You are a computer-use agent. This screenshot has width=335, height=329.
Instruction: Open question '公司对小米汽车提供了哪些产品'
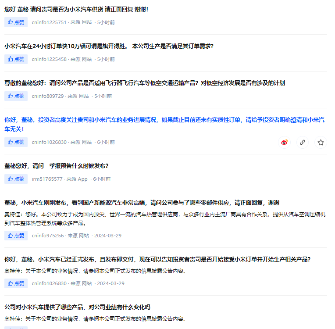(x=77, y=307)
